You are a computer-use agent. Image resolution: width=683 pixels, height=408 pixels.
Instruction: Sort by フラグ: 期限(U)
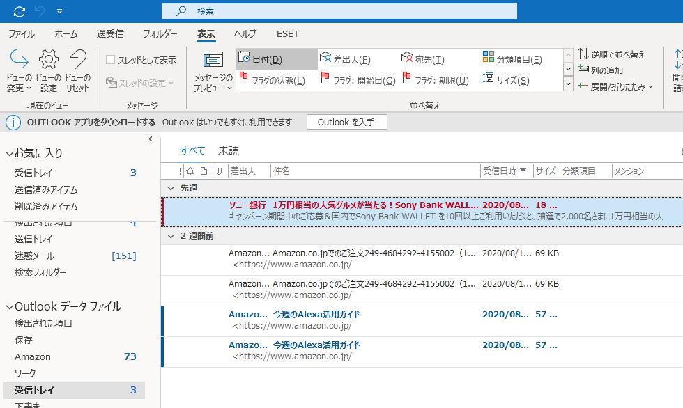pos(436,80)
